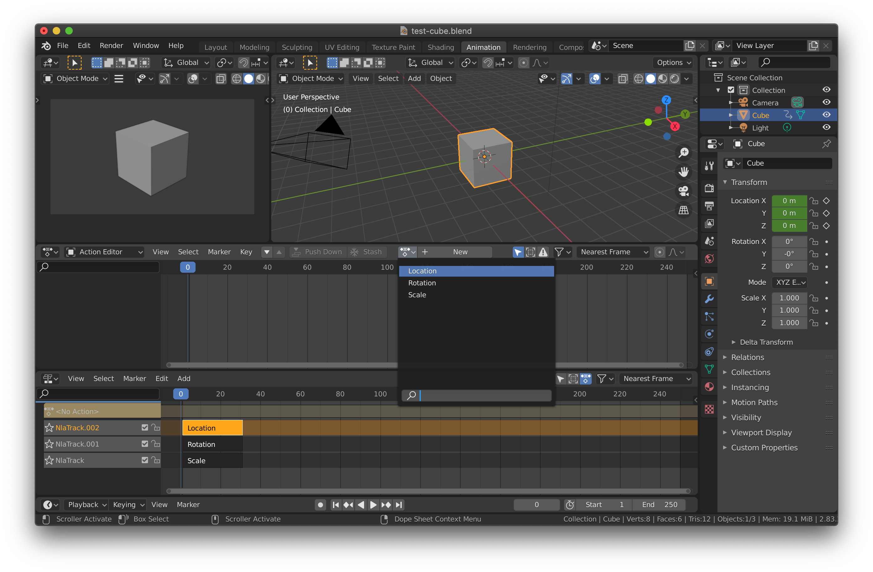Open the Object Constraints properties tab
This screenshot has width=873, height=572.
click(709, 352)
